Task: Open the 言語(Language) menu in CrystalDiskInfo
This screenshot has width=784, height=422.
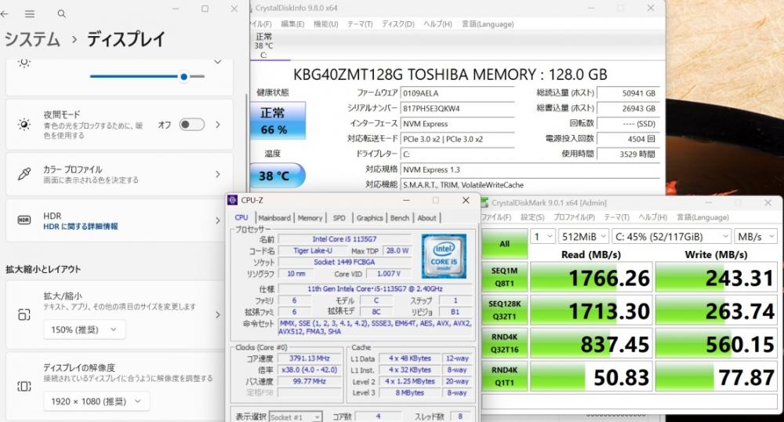Action: pos(488,24)
